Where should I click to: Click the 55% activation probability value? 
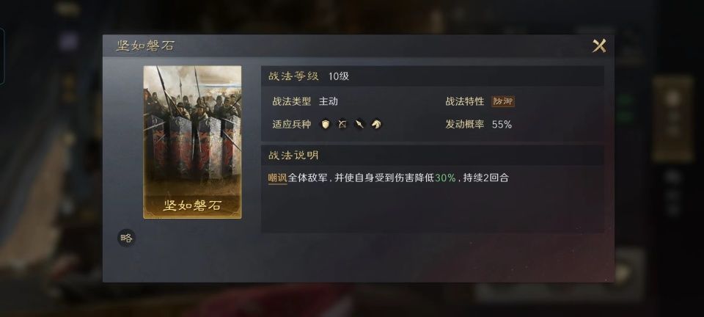tap(502, 125)
